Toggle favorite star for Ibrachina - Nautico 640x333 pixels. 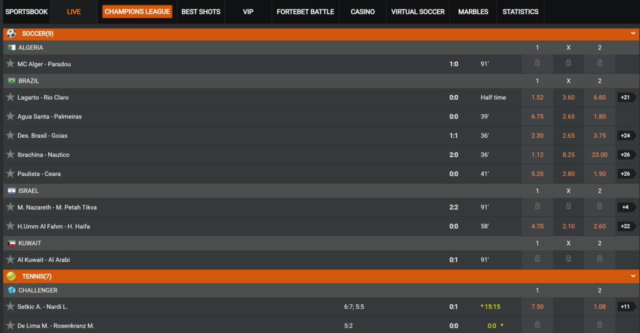pyautogui.click(x=10, y=155)
